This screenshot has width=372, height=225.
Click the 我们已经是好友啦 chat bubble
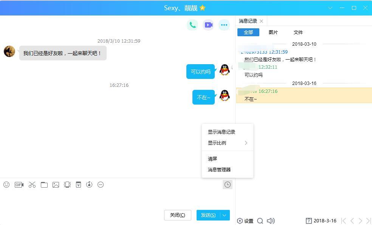(63, 53)
